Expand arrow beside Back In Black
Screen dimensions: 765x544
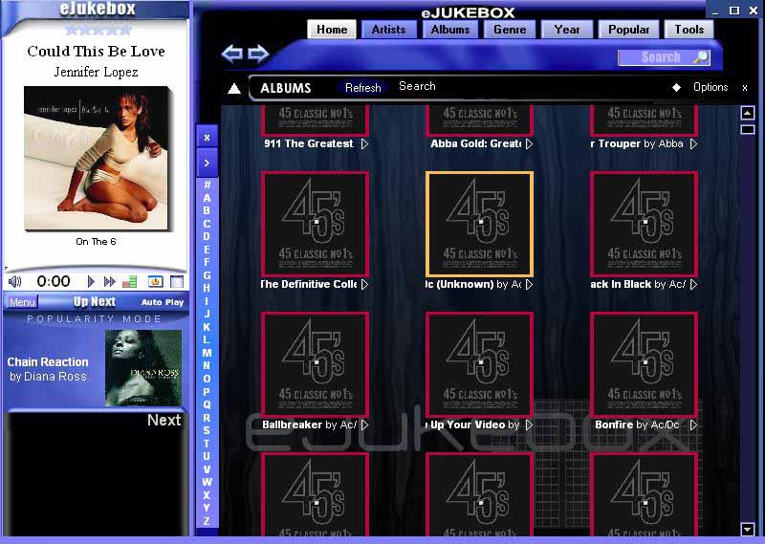tap(694, 285)
